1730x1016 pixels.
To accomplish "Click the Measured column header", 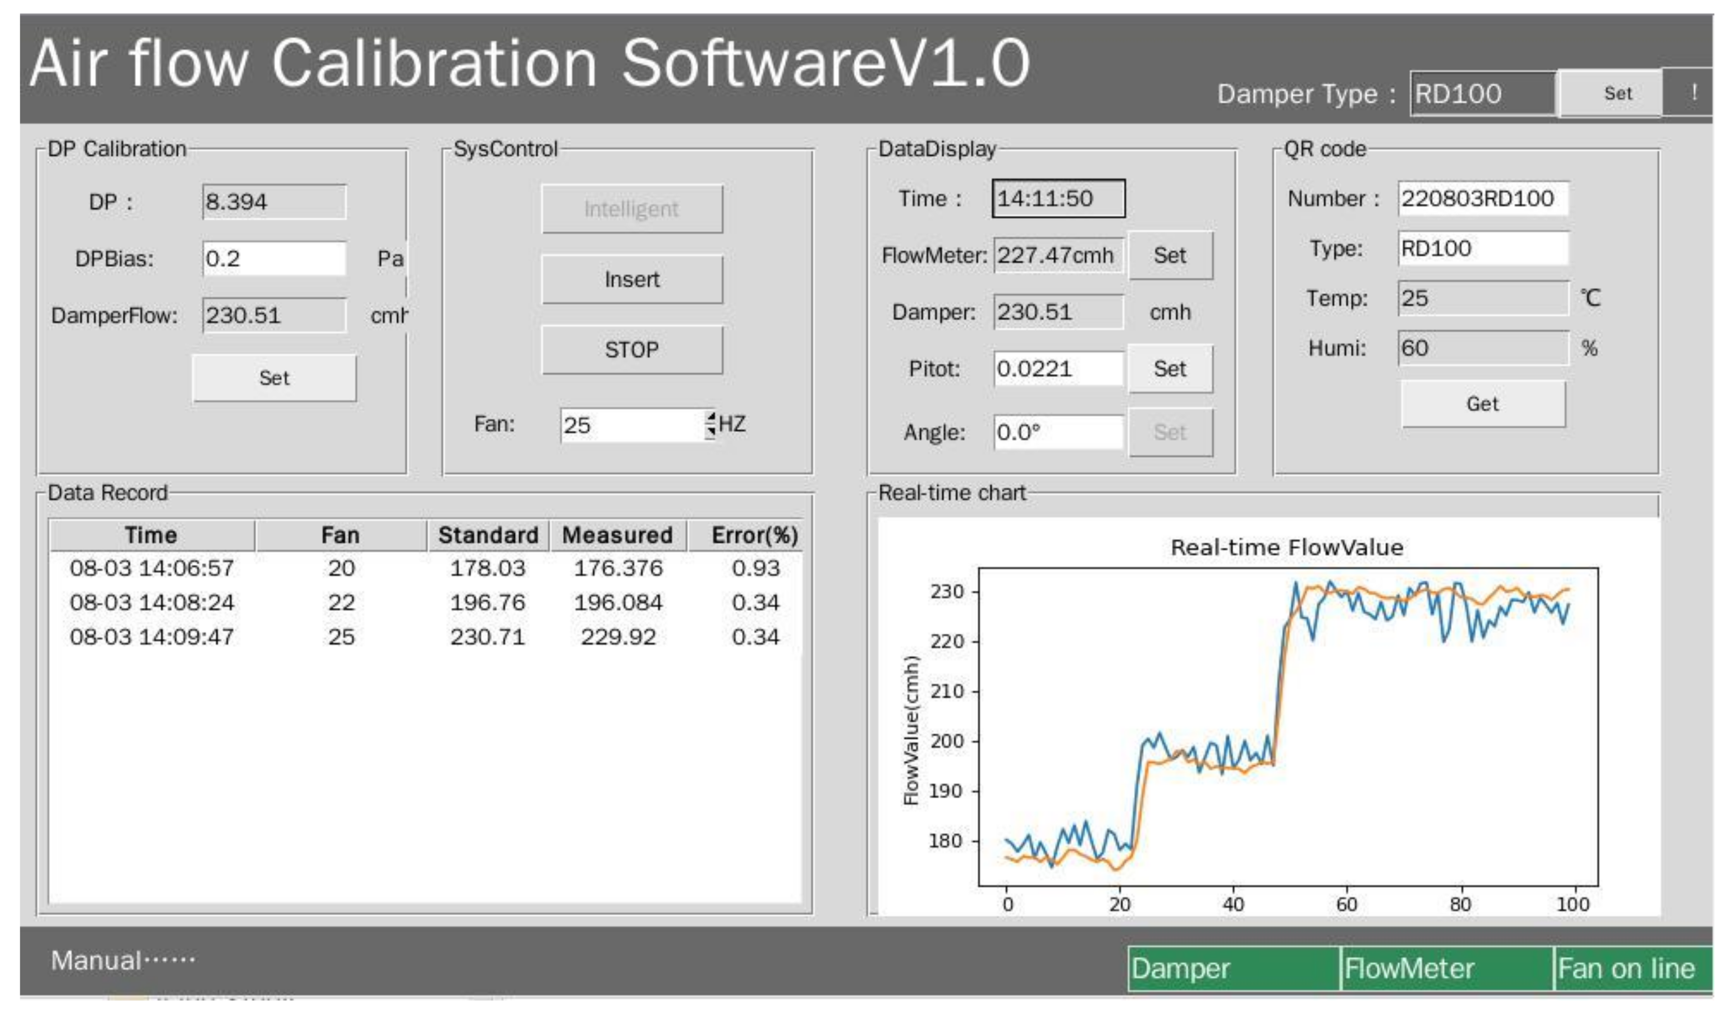I will (617, 535).
